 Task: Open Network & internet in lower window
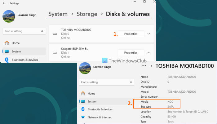[107, 117]
